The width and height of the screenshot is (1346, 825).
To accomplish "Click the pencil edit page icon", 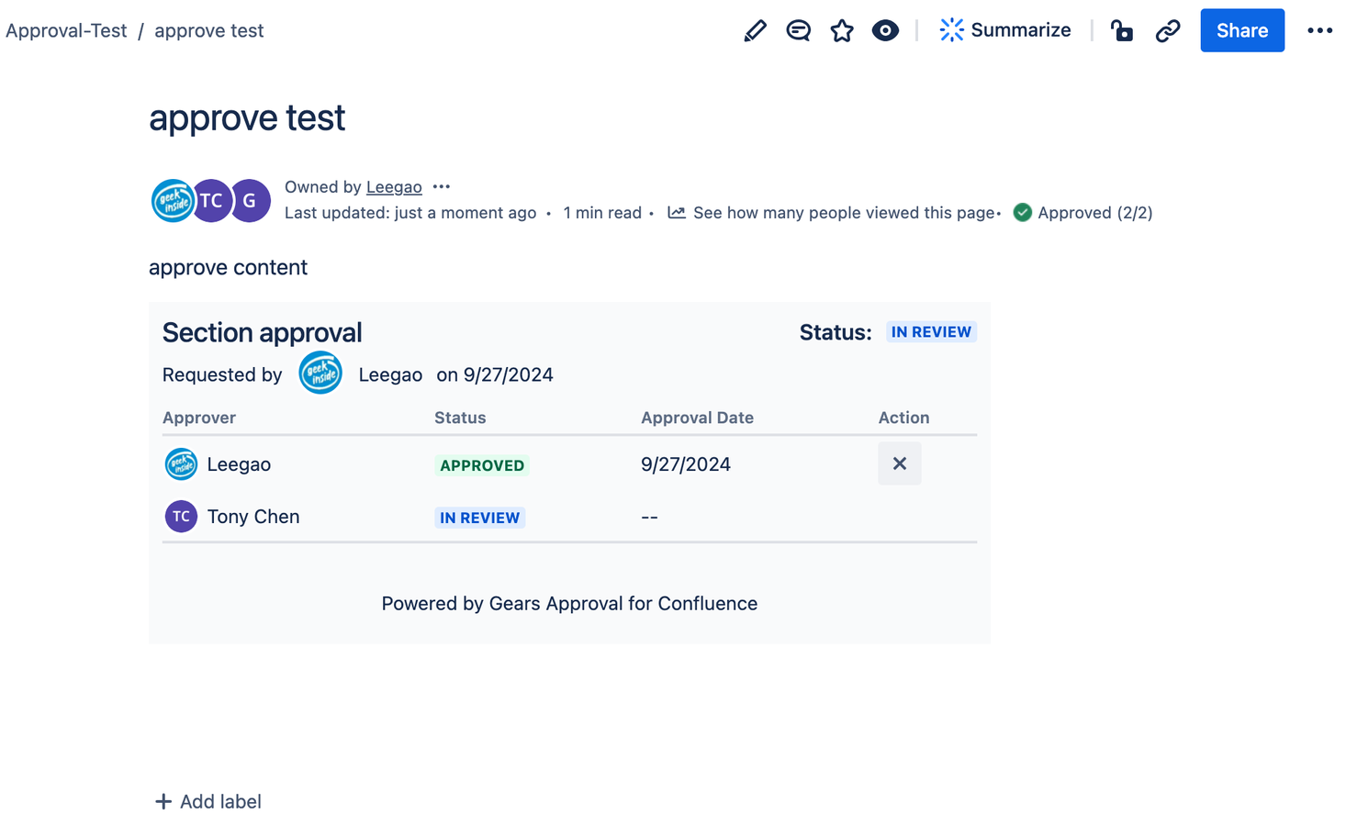I will pyautogui.click(x=755, y=30).
